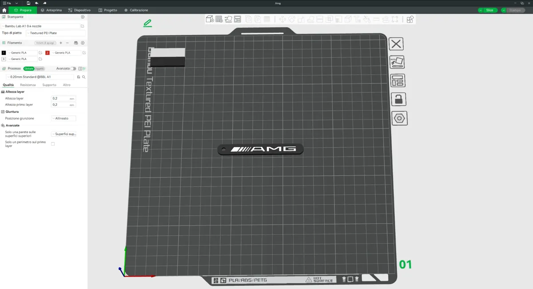Viewport: 533px width, 289px height.
Task: Open the Supporto settings tab
Action: pos(49,85)
